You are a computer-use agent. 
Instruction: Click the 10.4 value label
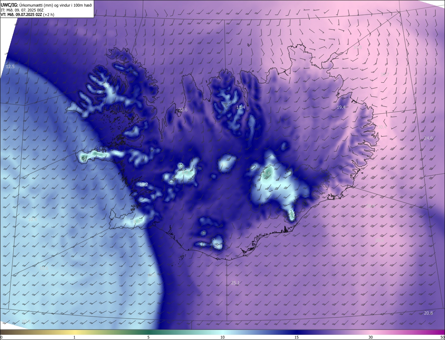(32, 220)
